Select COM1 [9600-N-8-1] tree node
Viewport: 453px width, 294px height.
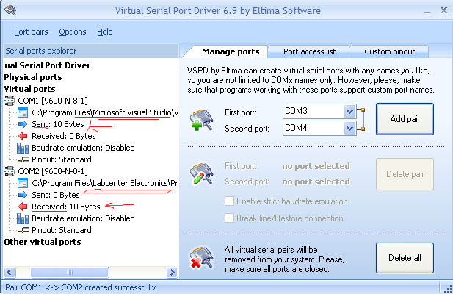53,101
